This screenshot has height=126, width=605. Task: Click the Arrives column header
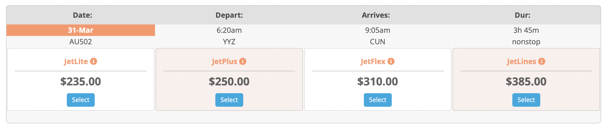(376, 15)
